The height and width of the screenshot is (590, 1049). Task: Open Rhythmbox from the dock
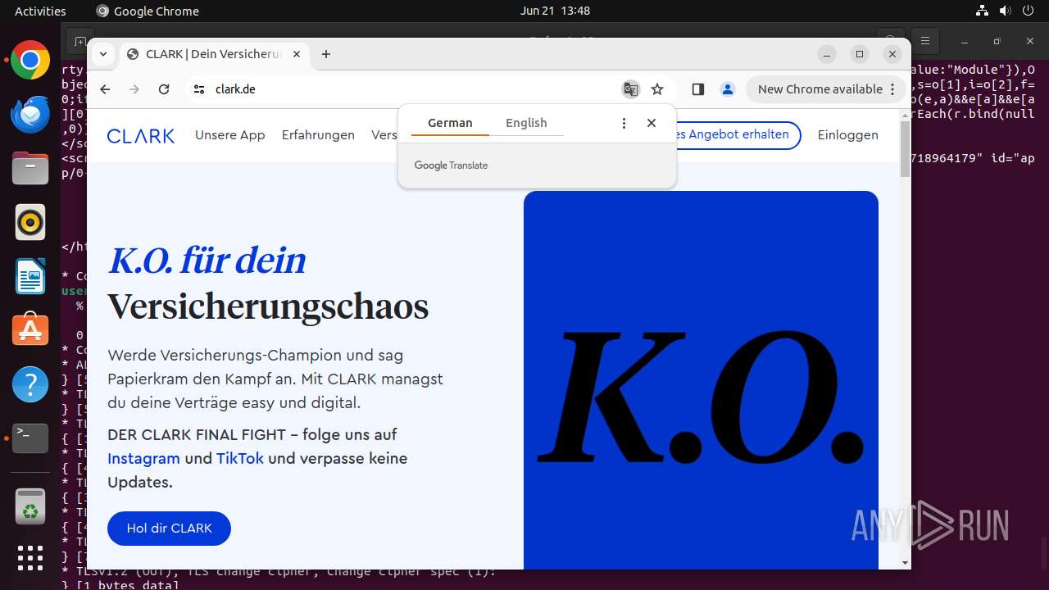click(30, 222)
